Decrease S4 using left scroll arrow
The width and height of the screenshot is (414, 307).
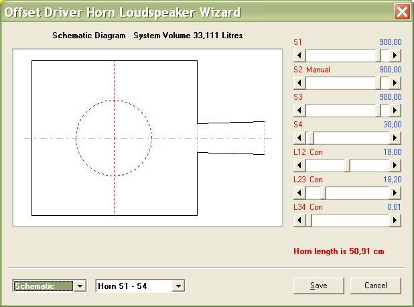[x=299, y=138]
